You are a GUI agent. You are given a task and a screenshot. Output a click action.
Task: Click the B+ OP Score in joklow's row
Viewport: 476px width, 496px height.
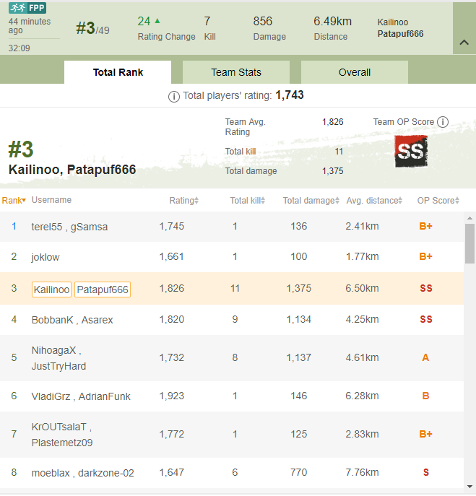(425, 256)
